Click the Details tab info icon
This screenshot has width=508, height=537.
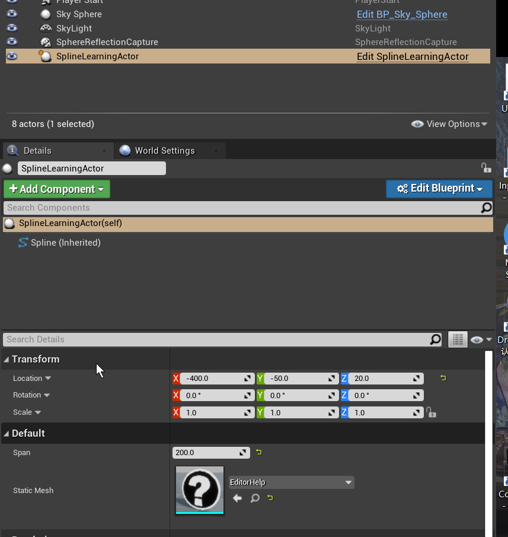pos(12,150)
